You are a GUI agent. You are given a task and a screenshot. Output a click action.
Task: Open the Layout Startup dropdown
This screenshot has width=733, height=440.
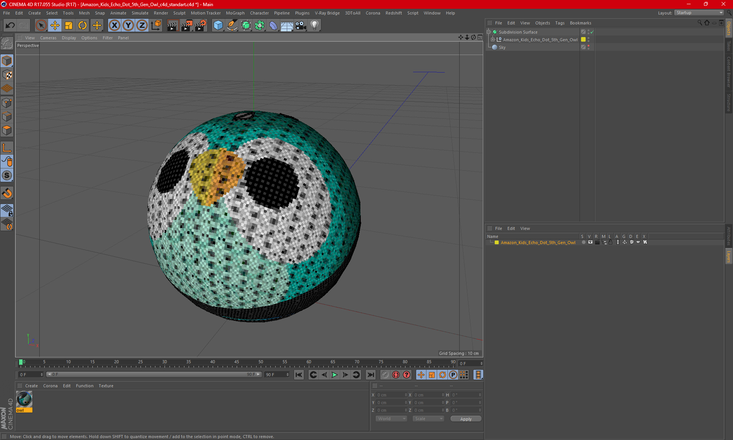pyautogui.click(x=699, y=13)
